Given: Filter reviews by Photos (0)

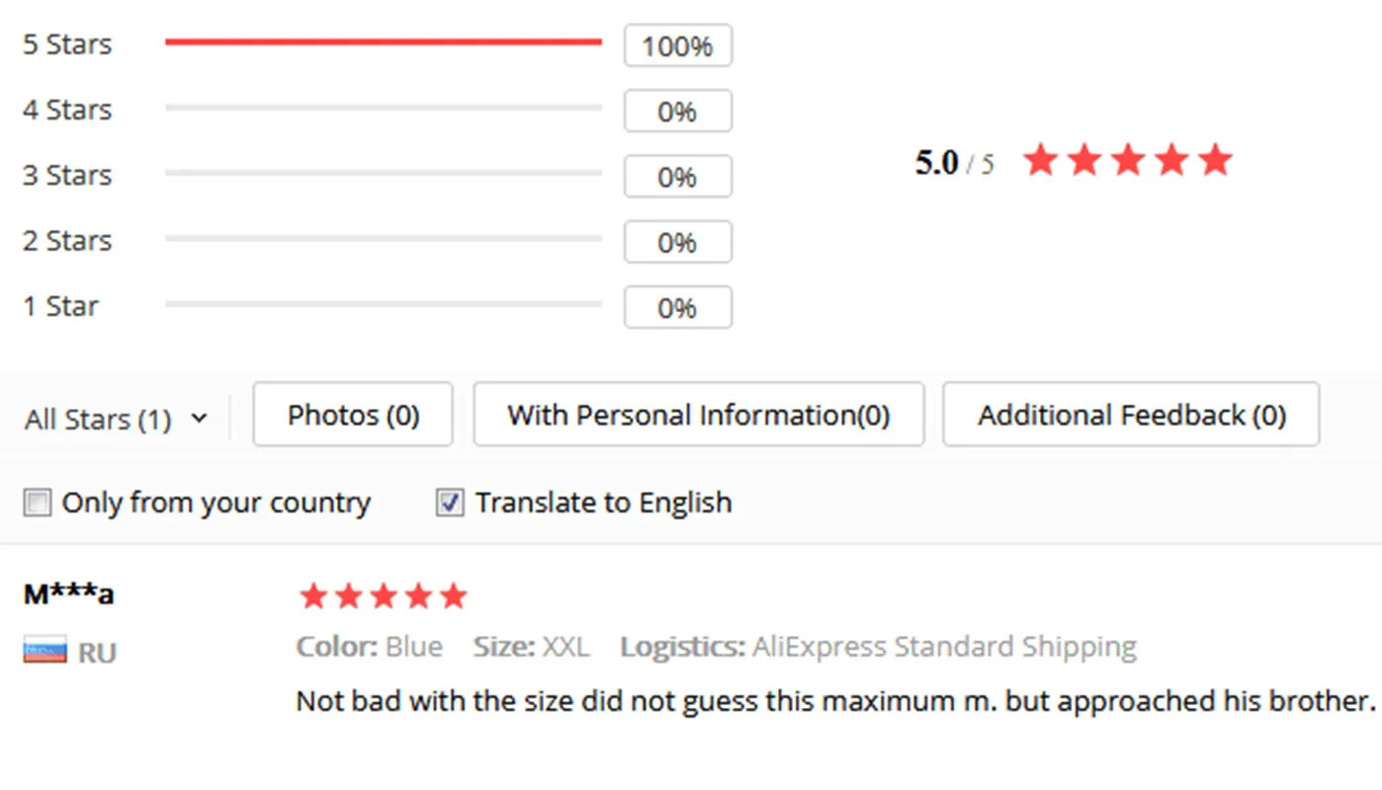Looking at the screenshot, I should click(353, 415).
